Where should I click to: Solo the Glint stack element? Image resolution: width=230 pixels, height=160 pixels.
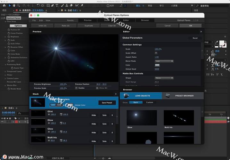104,115
